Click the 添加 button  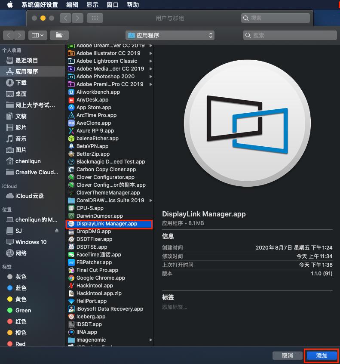[322, 355]
